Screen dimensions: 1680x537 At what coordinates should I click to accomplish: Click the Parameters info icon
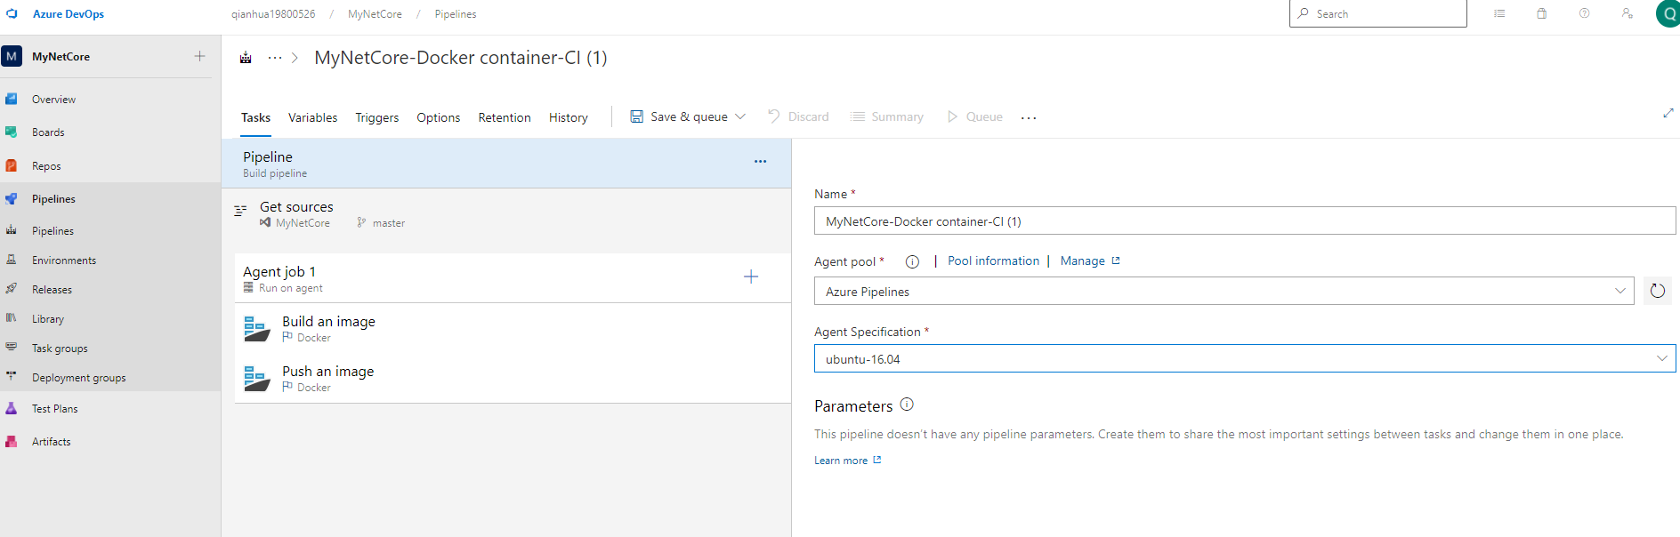click(x=907, y=405)
